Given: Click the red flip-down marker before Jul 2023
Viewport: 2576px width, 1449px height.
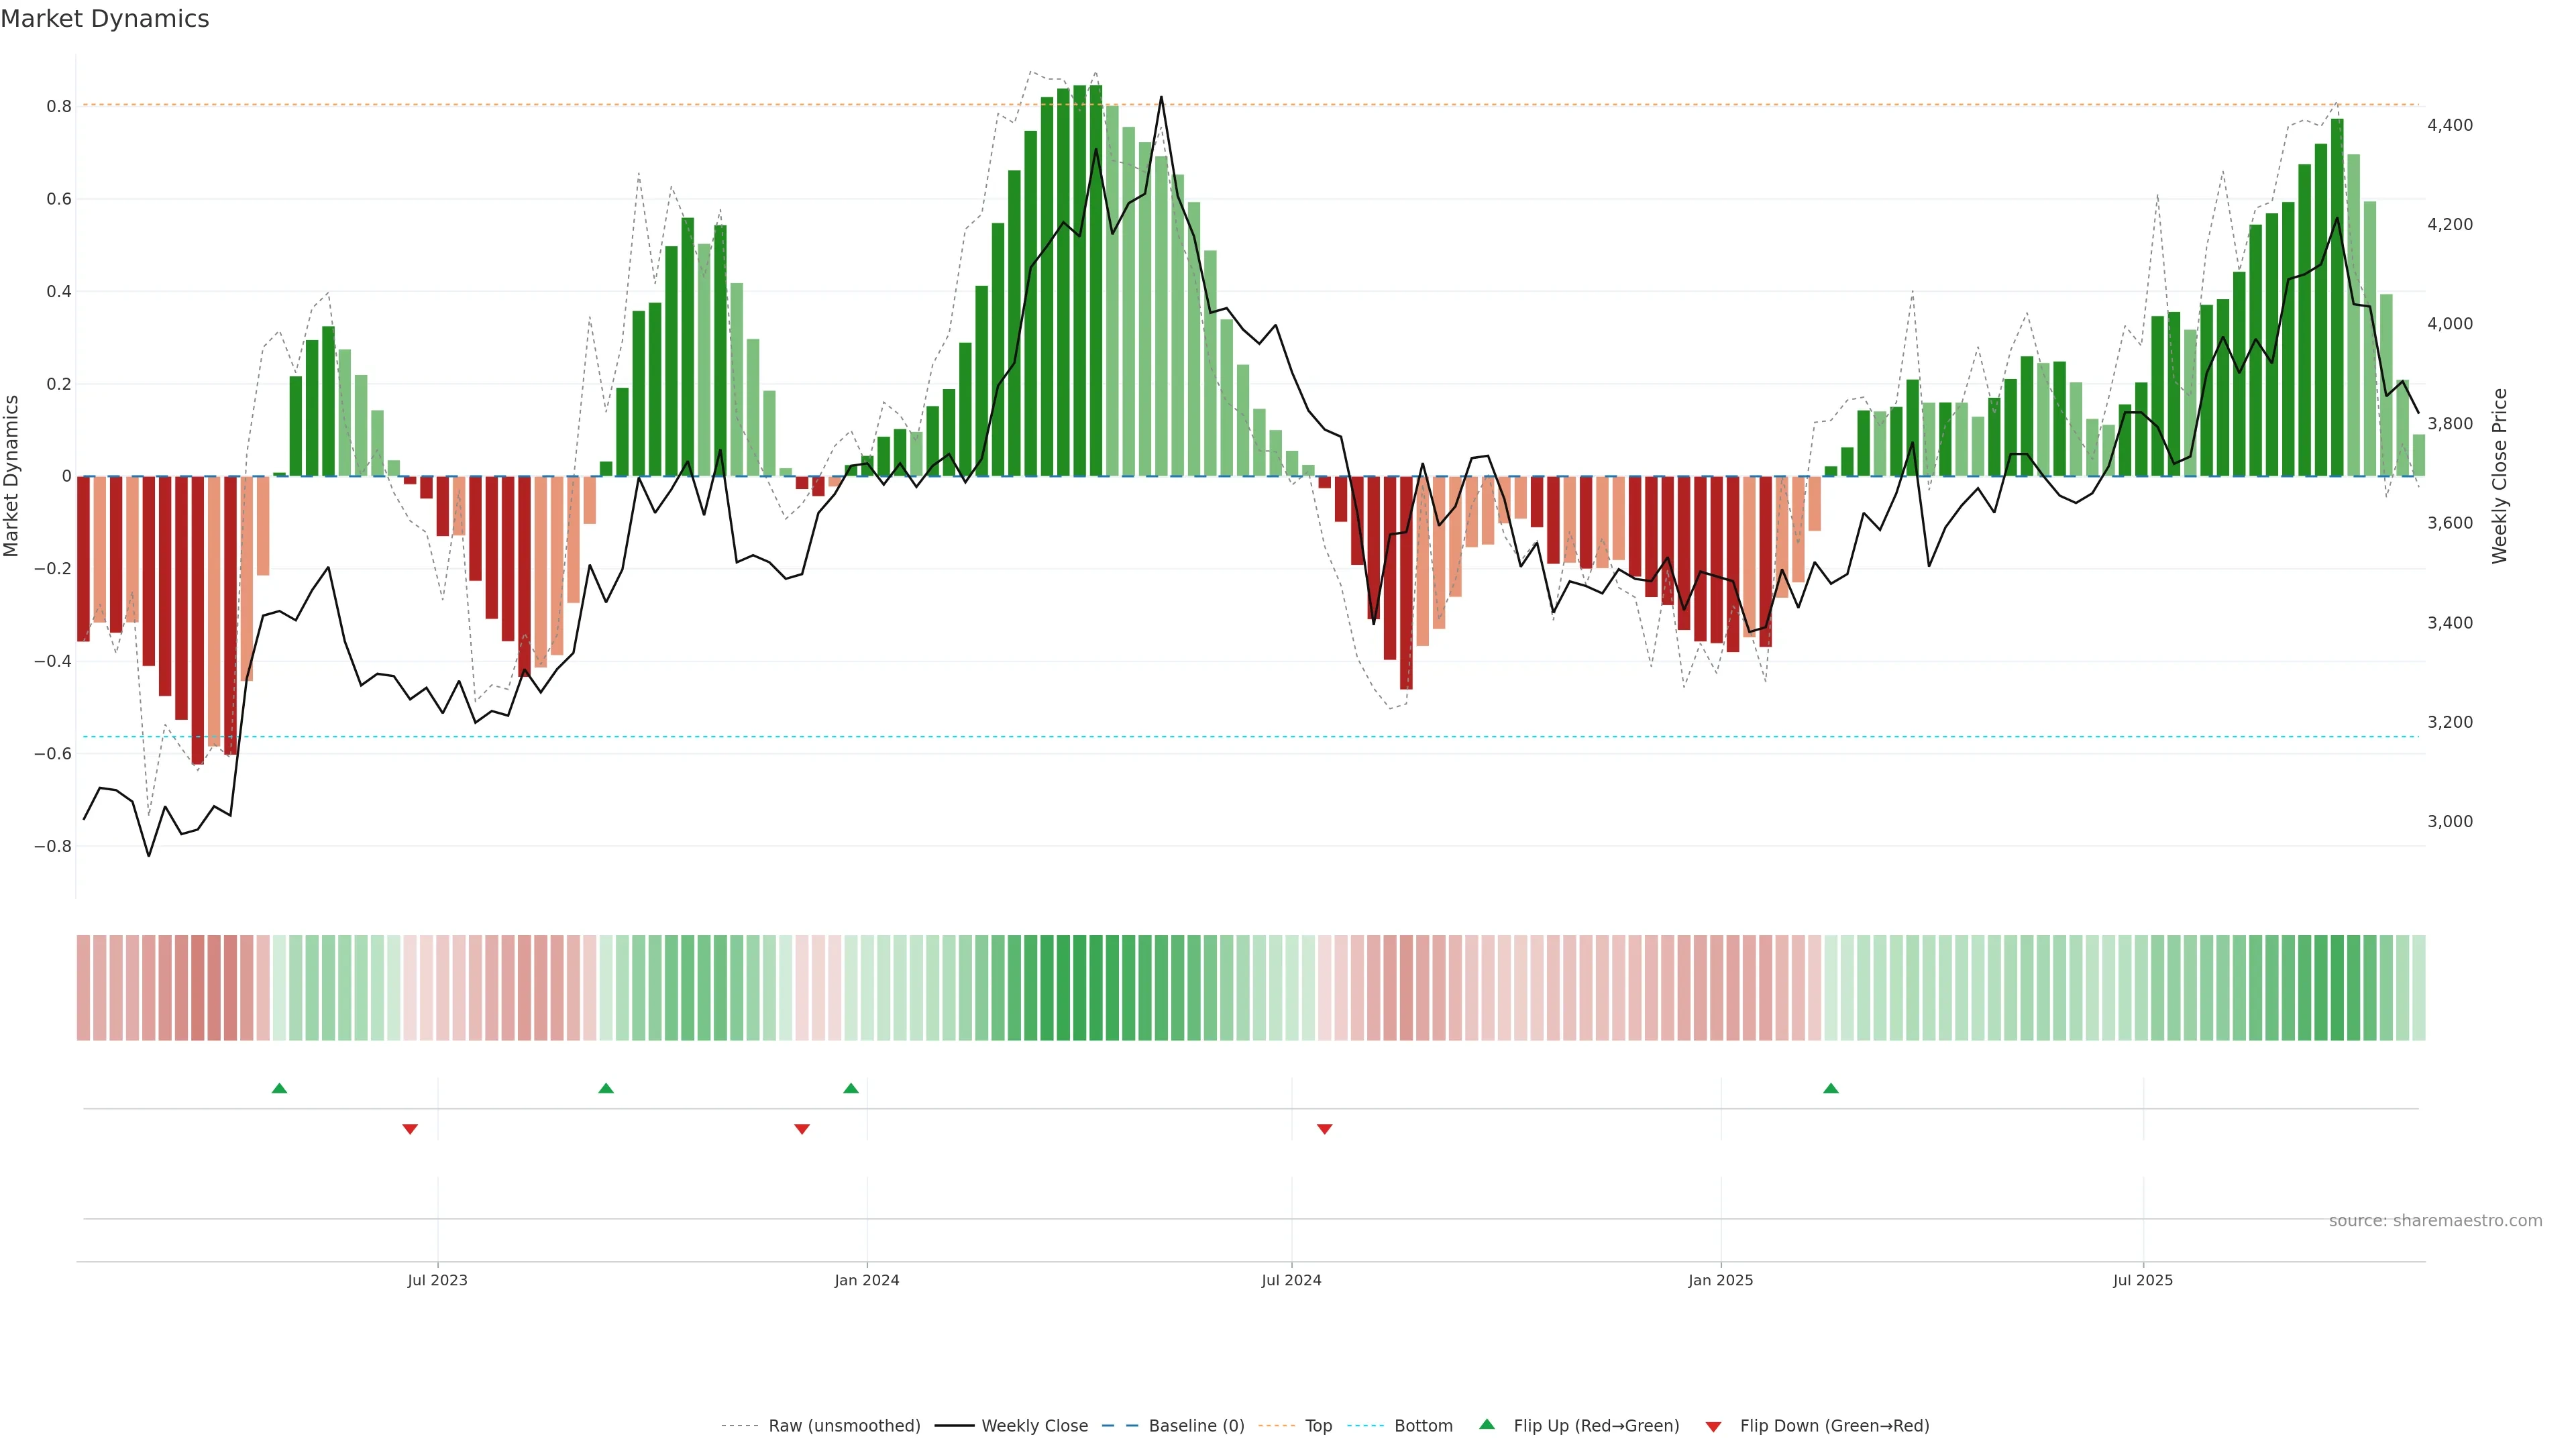Looking at the screenshot, I should (x=410, y=1129).
